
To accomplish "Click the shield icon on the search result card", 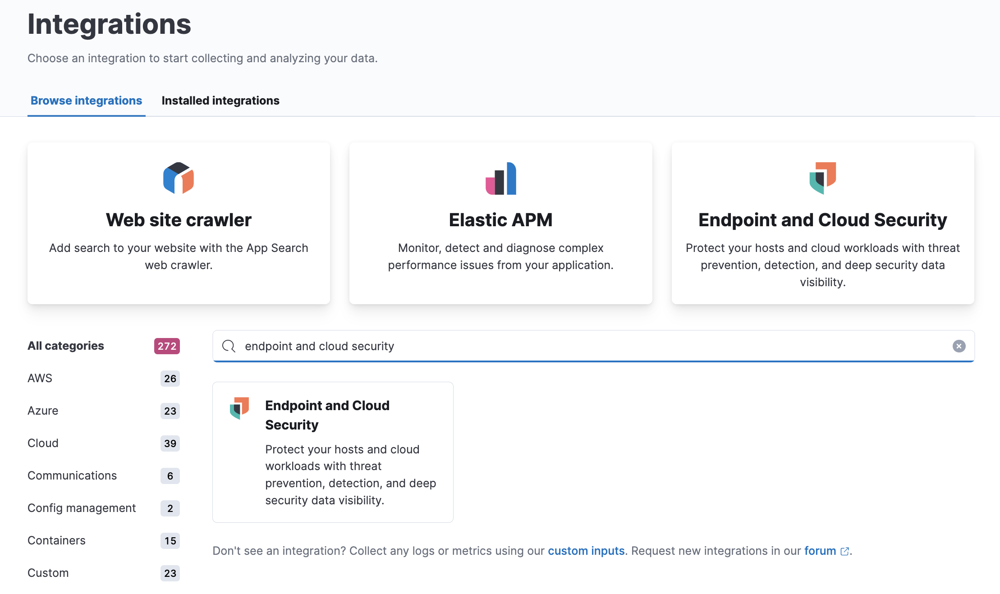I will click(239, 408).
